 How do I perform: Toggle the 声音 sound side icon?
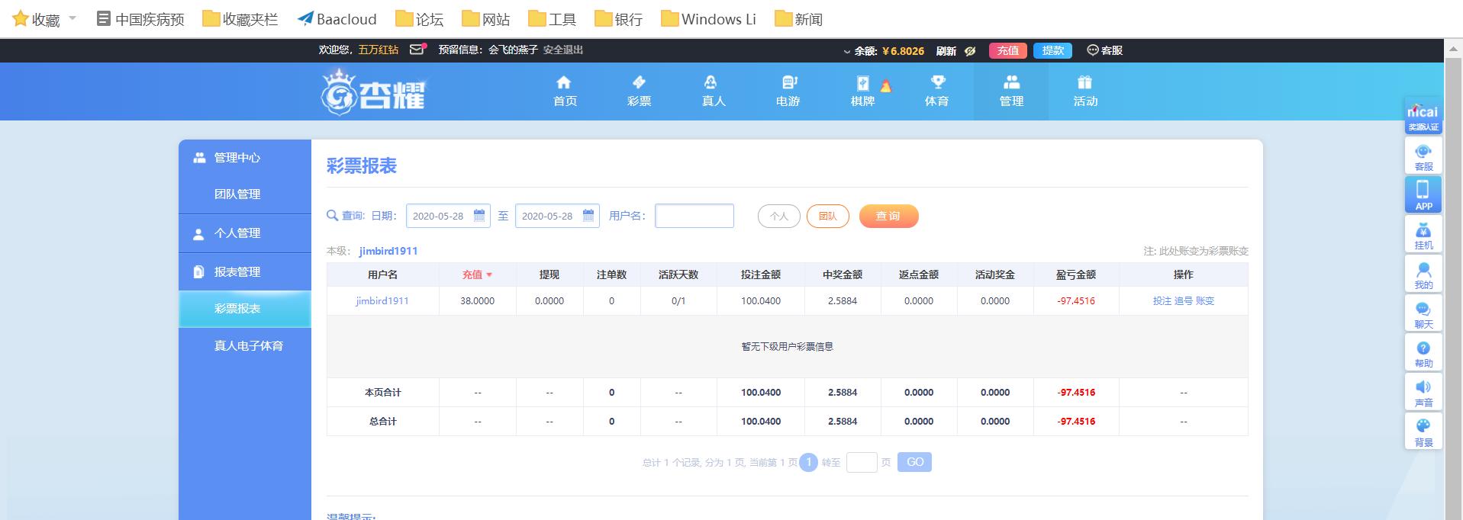click(x=1423, y=393)
